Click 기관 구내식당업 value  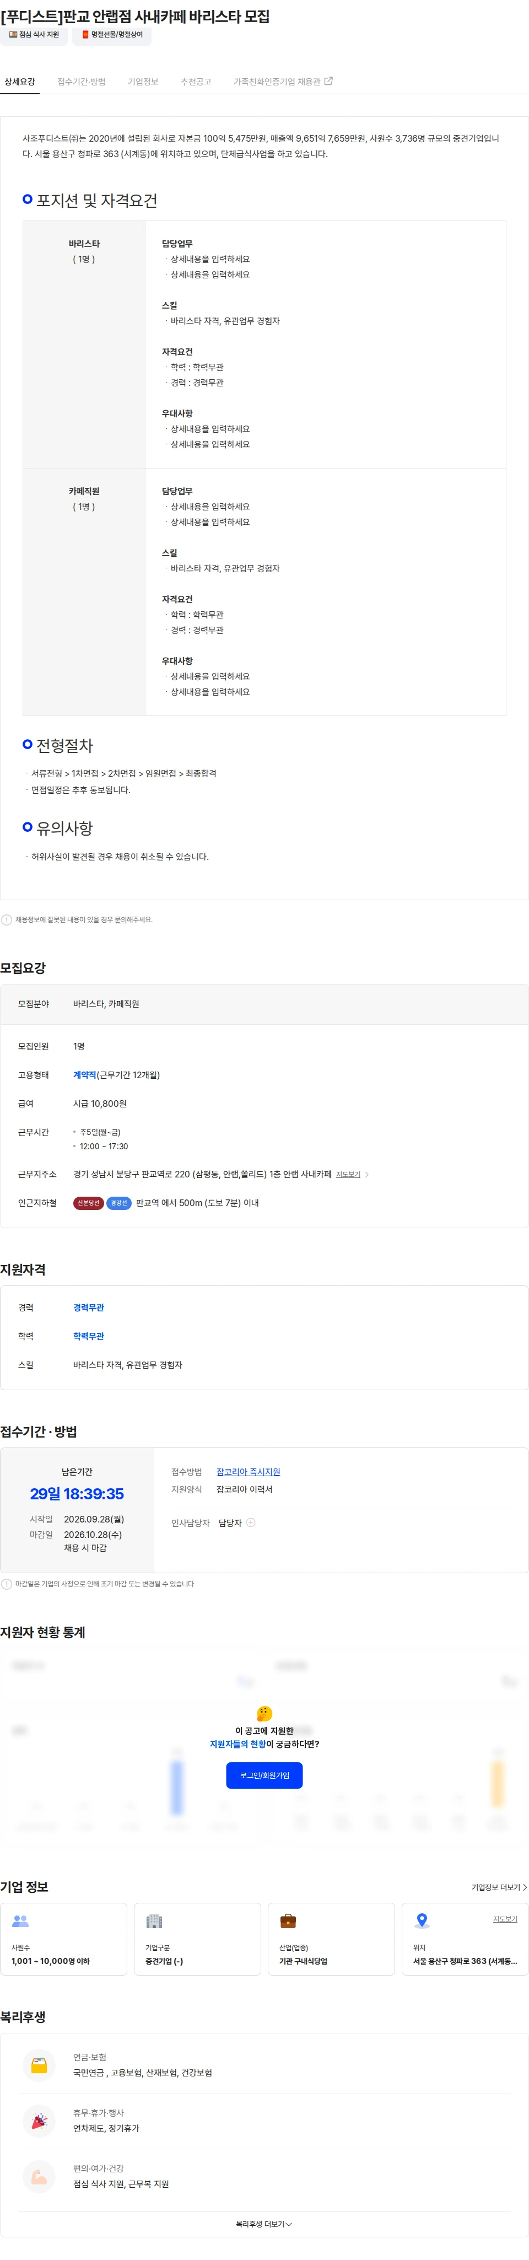pos(303,1962)
